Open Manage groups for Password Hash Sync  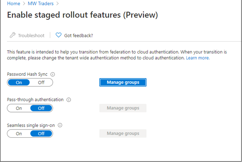(123, 82)
